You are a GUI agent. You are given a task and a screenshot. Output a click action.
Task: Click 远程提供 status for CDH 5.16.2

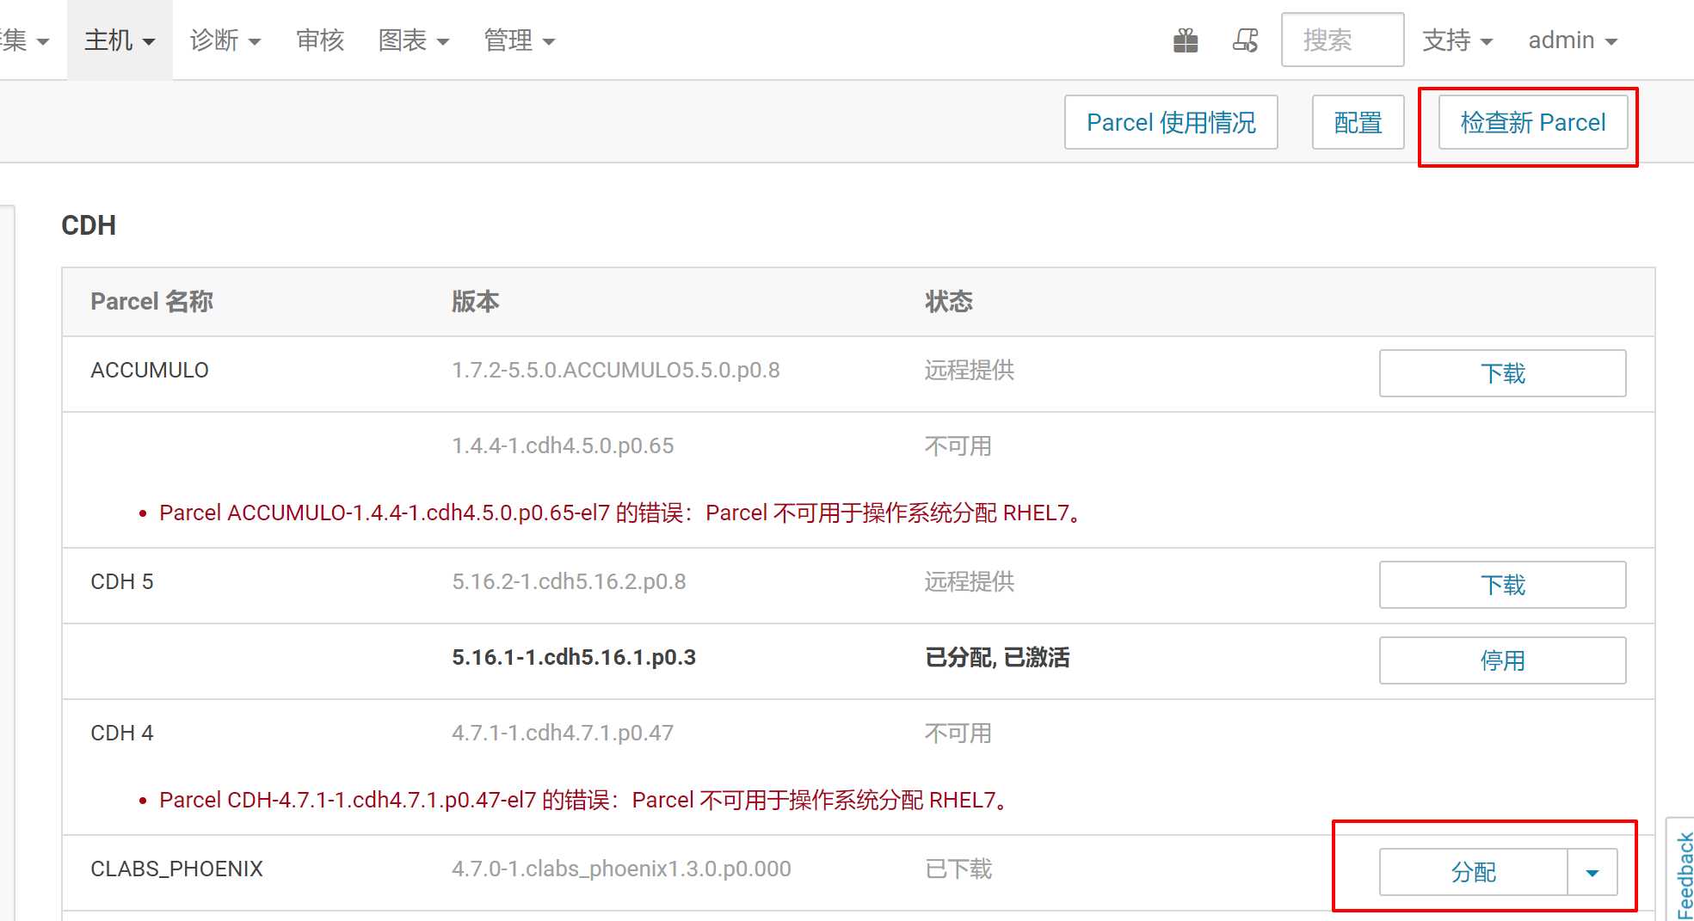[x=970, y=581]
